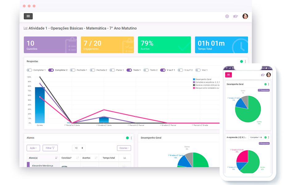
Task: Click the chart icon in the Alunos table header
Action: (x=125, y=158)
